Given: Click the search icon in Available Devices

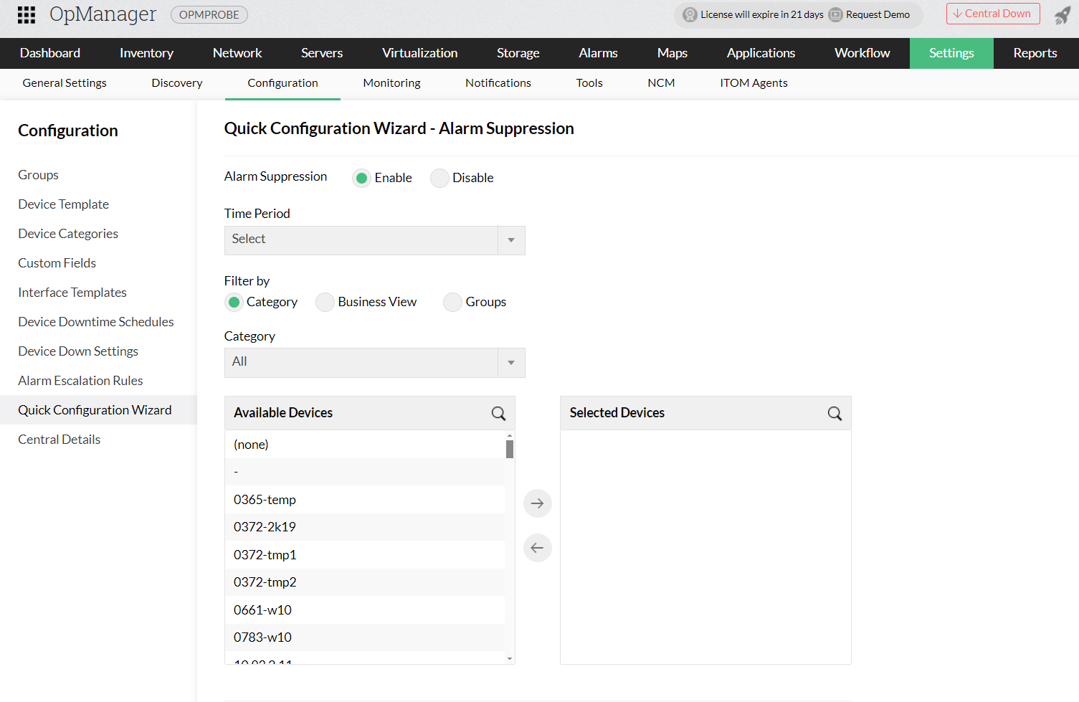Looking at the screenshot, I should pos(498,414).
